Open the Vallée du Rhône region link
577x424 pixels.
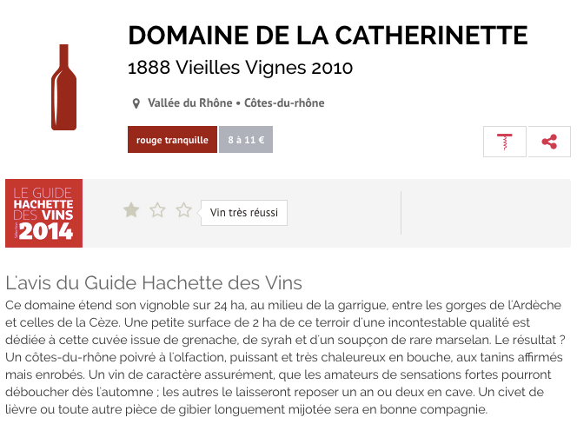[x=190, y=103]
